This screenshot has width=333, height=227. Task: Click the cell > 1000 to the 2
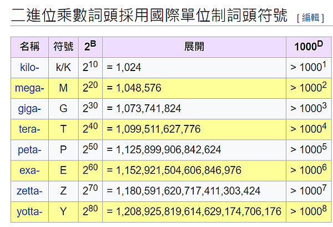(x=309, y=88)
